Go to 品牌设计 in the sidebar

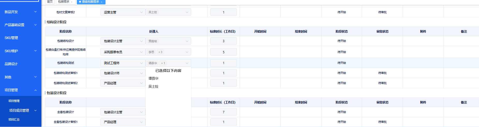[x=11, y=64]
